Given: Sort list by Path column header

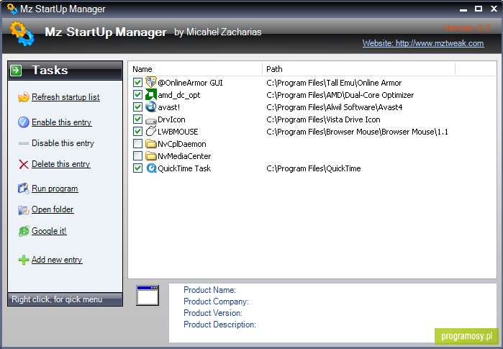Looking at the screenshot, I should pos(358,69).
